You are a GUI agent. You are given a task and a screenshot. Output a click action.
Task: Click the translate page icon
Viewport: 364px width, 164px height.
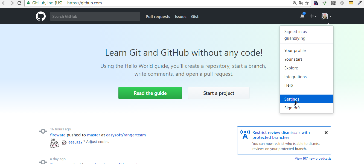pos(301,3)
